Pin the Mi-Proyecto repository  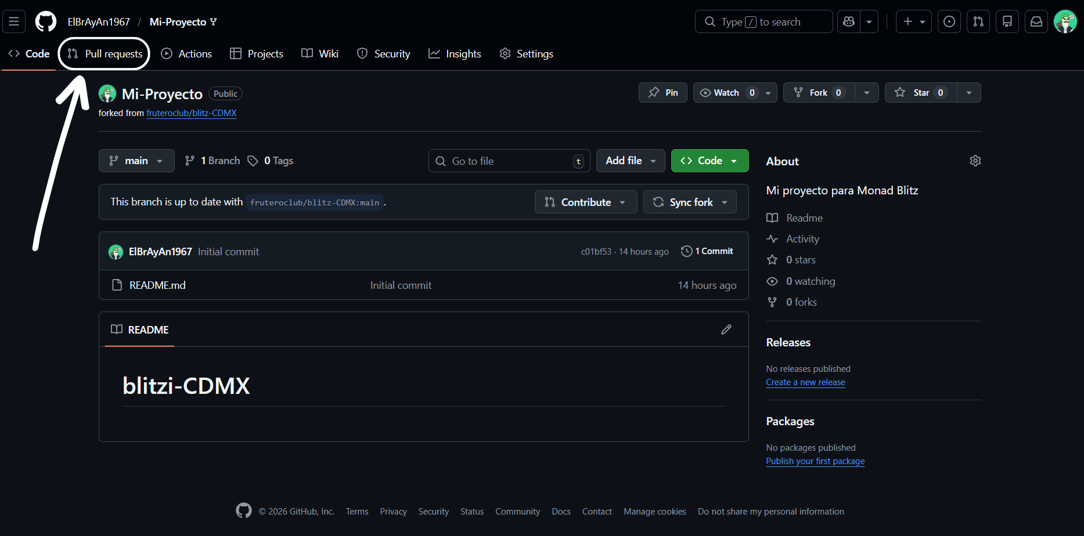pyautogui.click(x=663, y=93)
